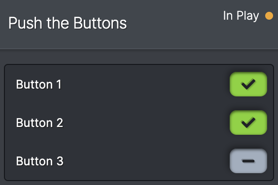Toggle Button 2 off
Viewport: 278px width, 185px height.
(x=248, y=123)
